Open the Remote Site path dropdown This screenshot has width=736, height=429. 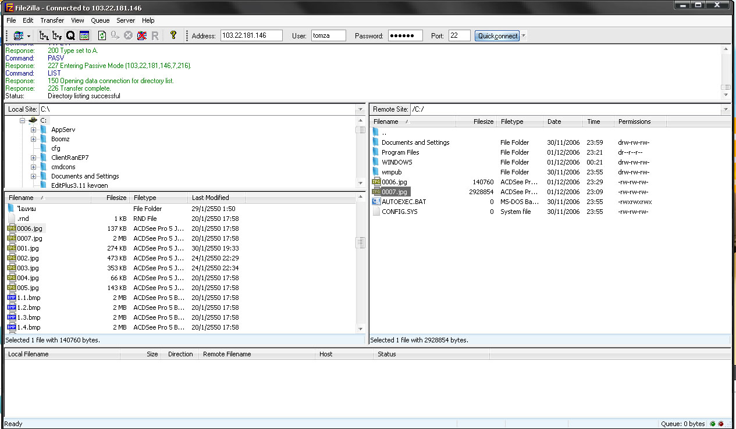[726, 109]
